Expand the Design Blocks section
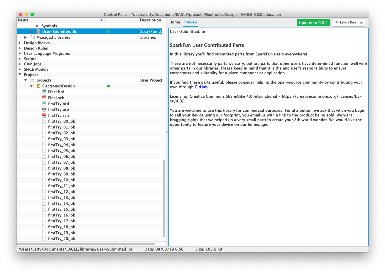 coord(20,43)
